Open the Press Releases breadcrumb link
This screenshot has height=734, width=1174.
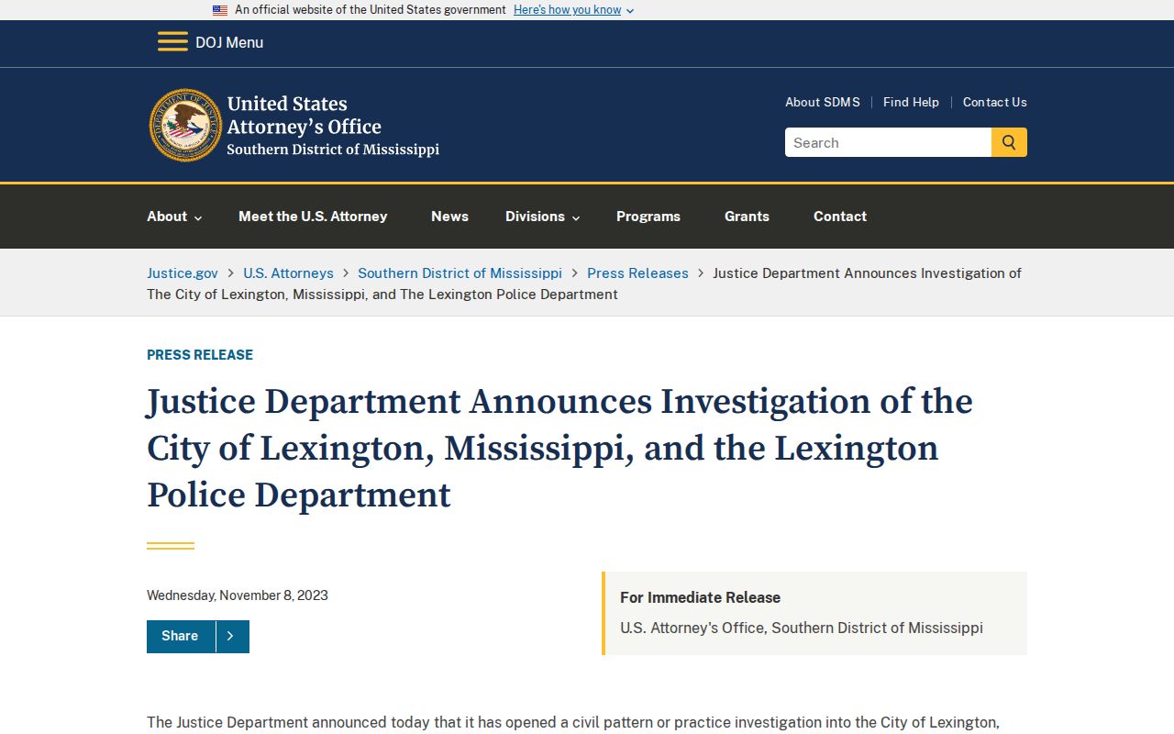pos(637,272)
